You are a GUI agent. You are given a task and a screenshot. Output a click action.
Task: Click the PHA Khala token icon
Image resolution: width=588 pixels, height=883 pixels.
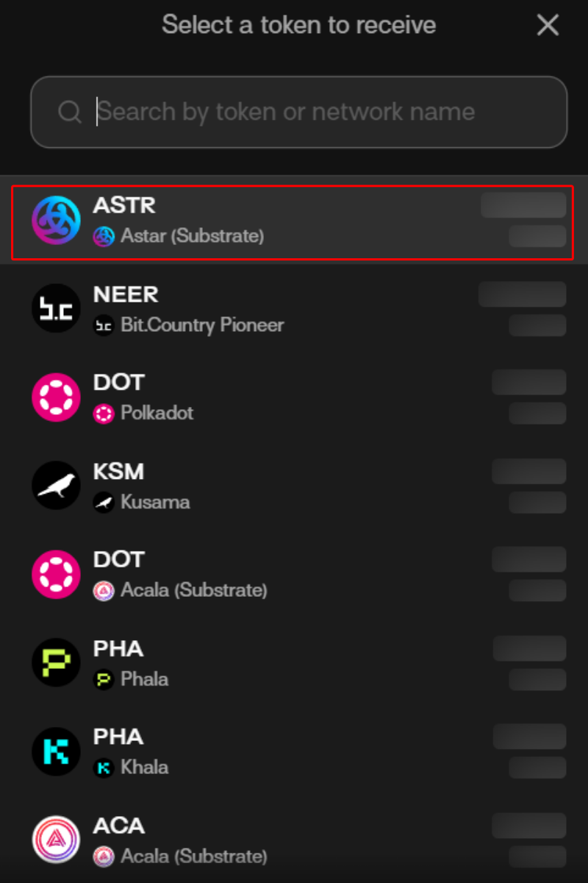56,751
